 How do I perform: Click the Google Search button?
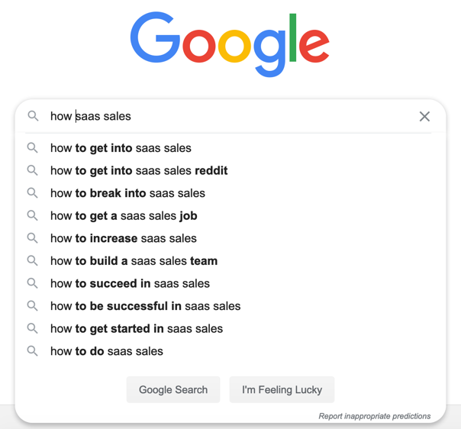coord(173,389)
